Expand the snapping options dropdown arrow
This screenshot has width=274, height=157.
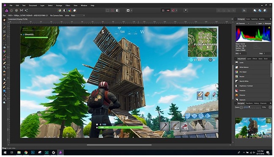point(177,11)
